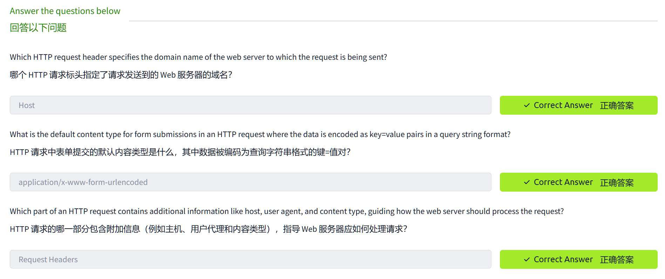The image size is (665, 279).
Task: Click the English question about default content type
Action: (260, 134)
